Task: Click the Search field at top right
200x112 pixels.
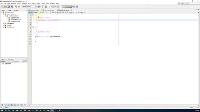Action: coord(189,3)
